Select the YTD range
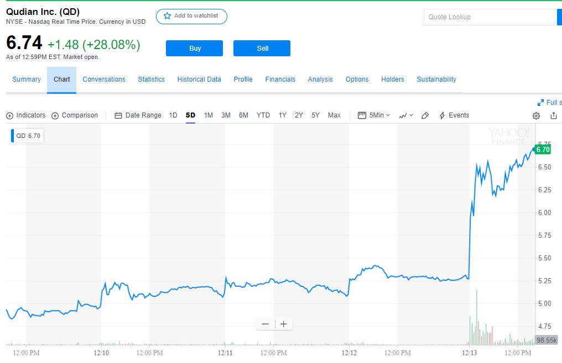Screen dimensions: 562x363 tap(263, 115)
